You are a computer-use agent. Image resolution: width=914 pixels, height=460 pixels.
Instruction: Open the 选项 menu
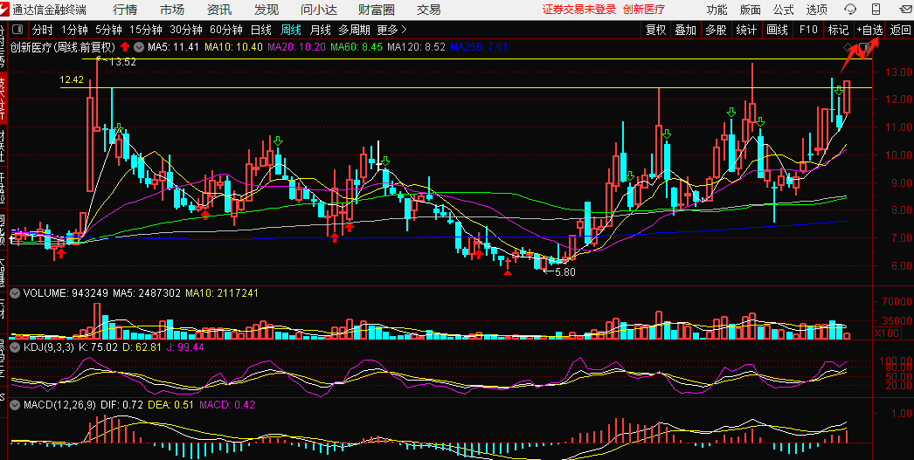point(817,10)
